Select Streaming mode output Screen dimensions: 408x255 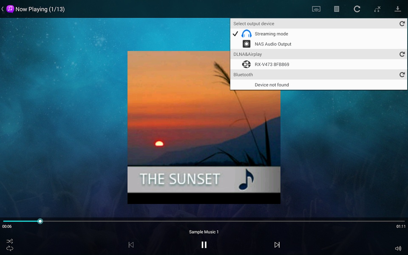(x=319, y=34)
